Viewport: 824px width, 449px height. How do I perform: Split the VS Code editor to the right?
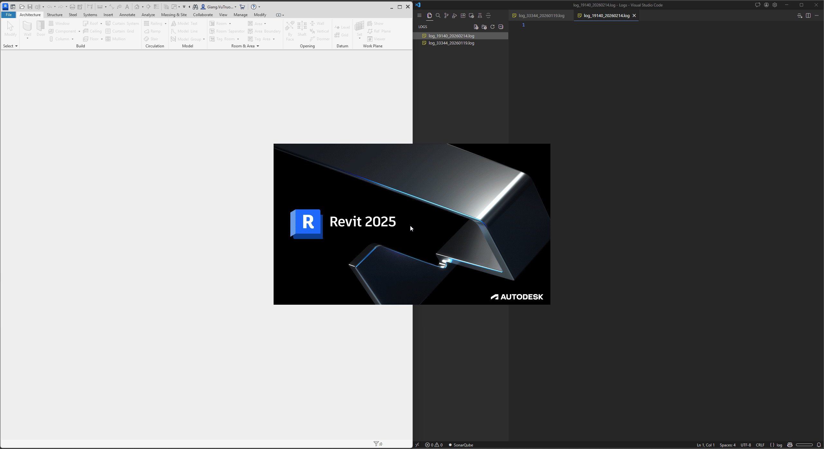(x=808, y=15)
